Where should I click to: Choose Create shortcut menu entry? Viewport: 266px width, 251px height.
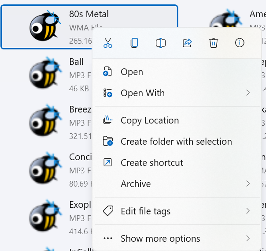point(177,162)
